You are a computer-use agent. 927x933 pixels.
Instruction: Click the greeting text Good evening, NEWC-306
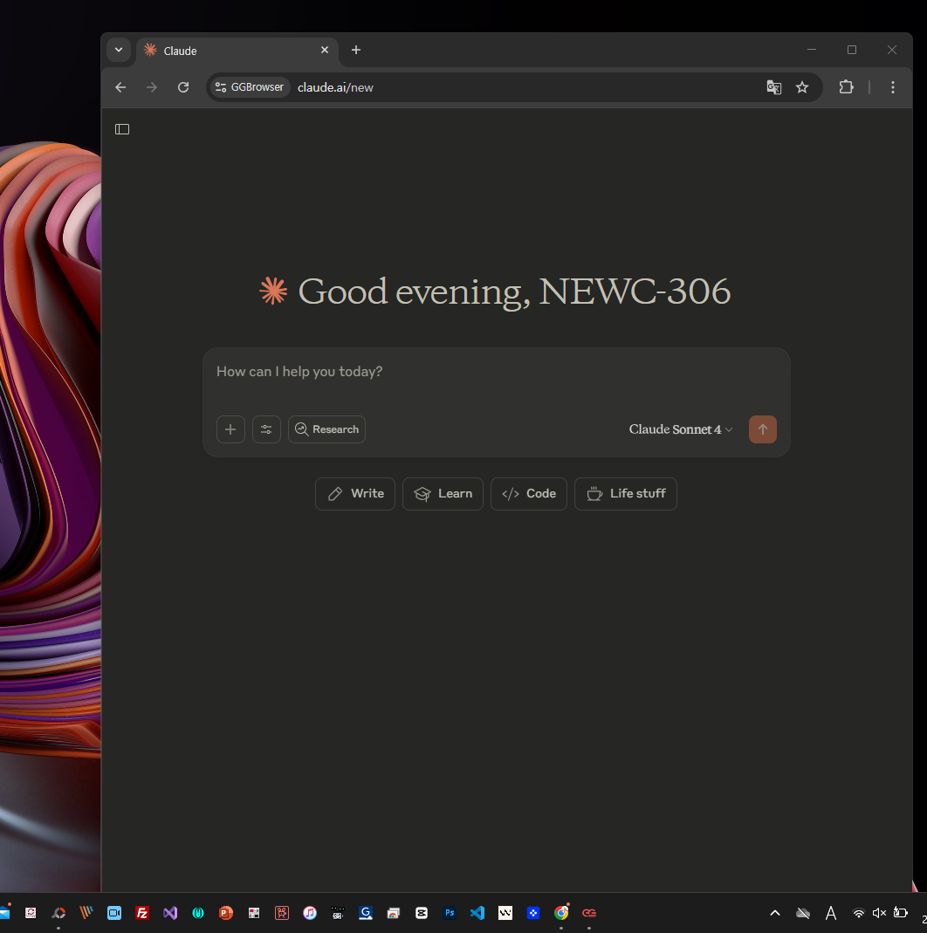514,292
